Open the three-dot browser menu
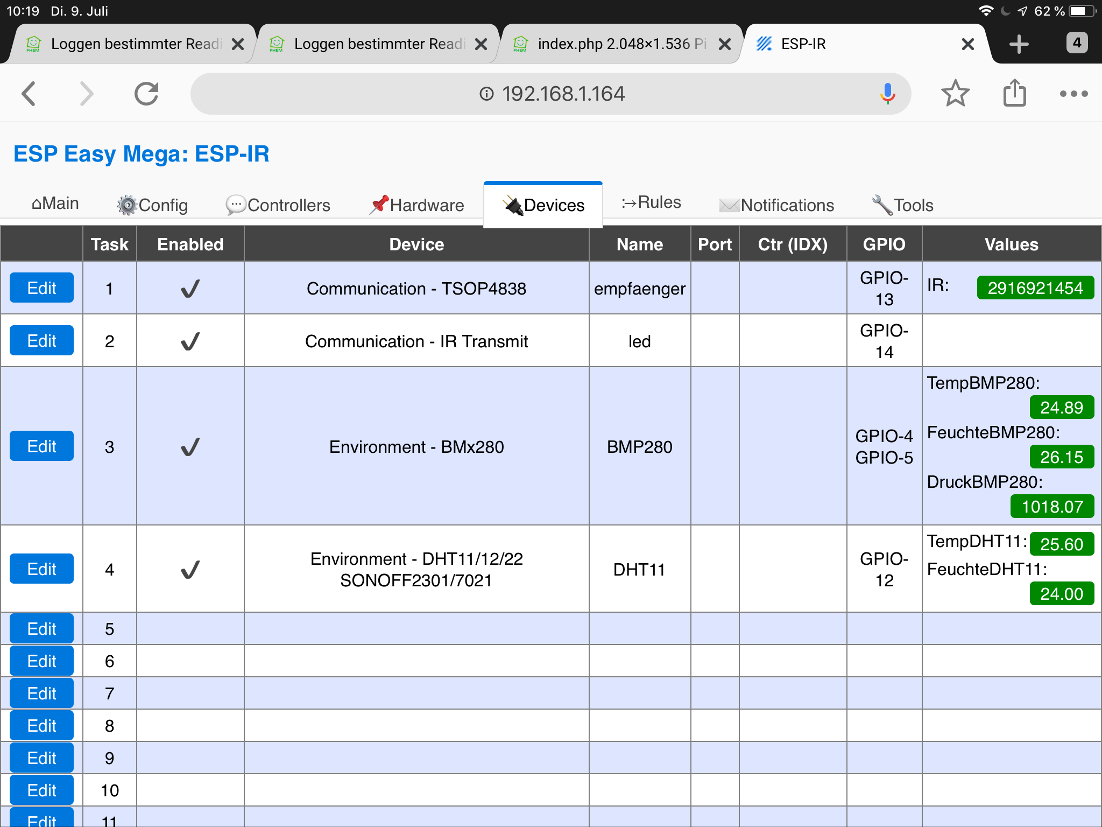The width and height of the screenshot is (1102, 827). 1073,94
